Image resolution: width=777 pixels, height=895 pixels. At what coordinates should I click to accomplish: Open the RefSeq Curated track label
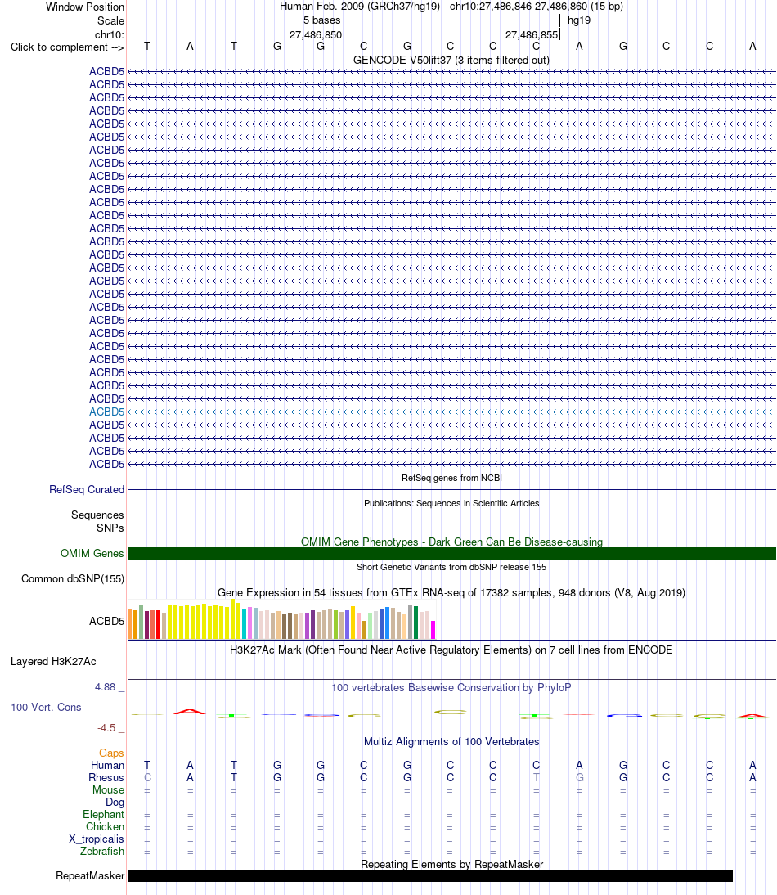[86, 490]
